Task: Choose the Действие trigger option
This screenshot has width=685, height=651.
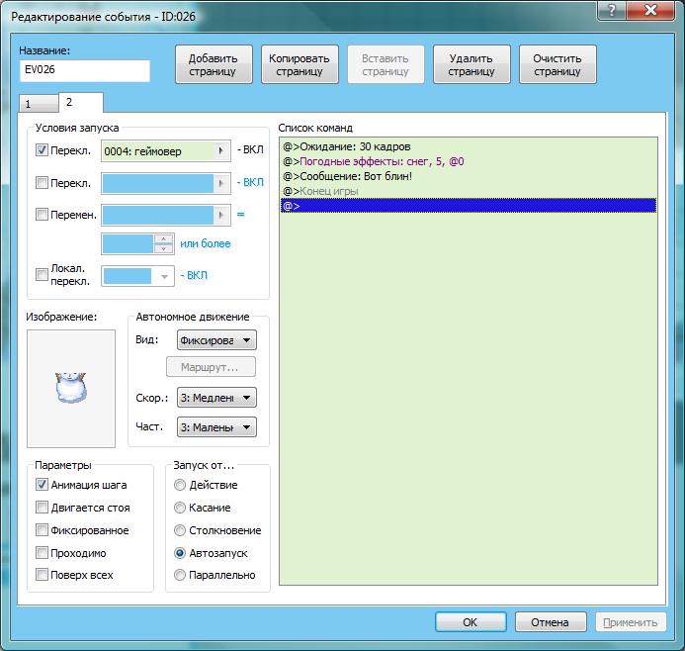Action: pyautogui.click(x=179, y=485)
